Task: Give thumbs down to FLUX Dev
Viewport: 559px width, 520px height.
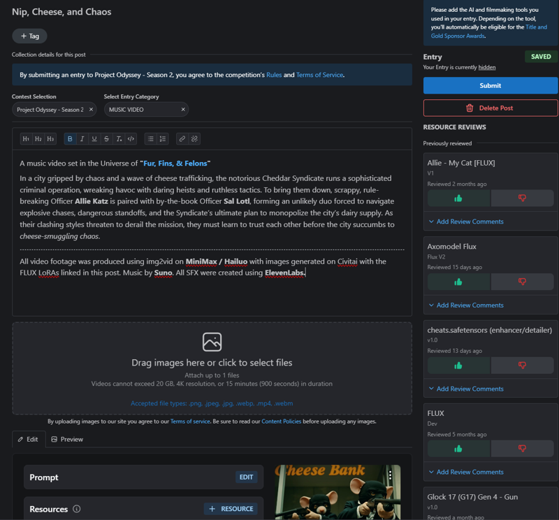Action: pyautogui.click(x=522, y=449)
